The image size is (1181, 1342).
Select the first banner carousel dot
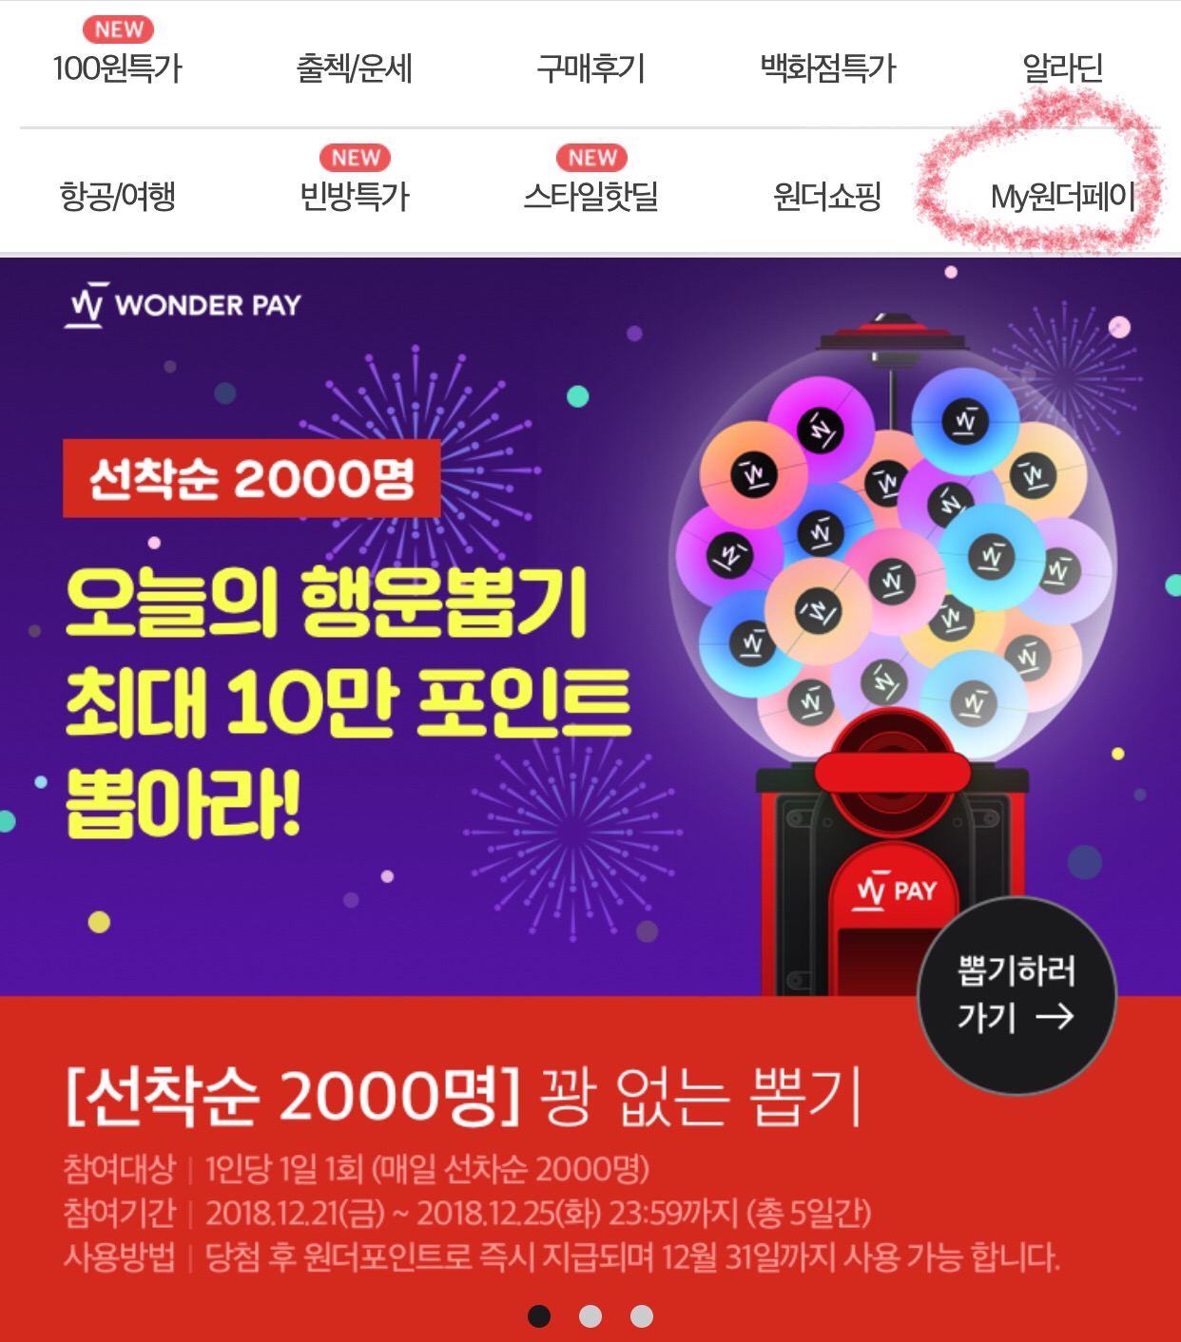(x=539, y=1315)
